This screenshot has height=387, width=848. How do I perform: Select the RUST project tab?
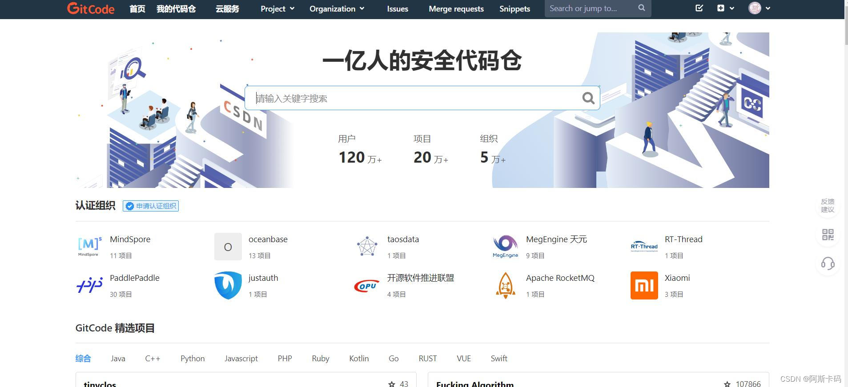tap(428, 358)
